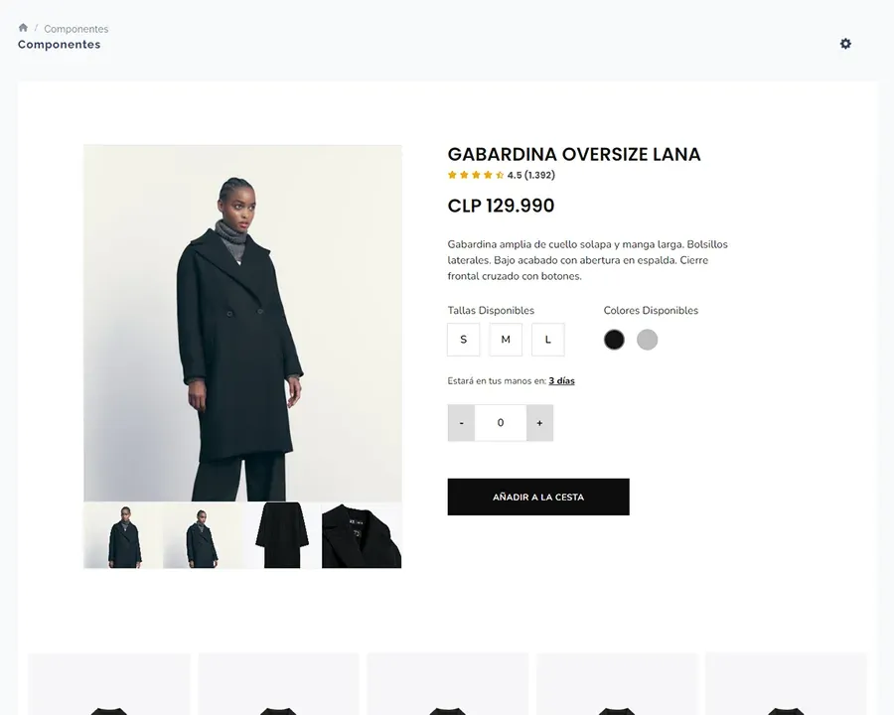Click the star rating icons

click(476, 175)
